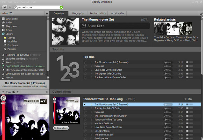Viewport: 203px width, 140px height.
Task: Open What's new in the sidebar
Action: (x=12, y=19)
